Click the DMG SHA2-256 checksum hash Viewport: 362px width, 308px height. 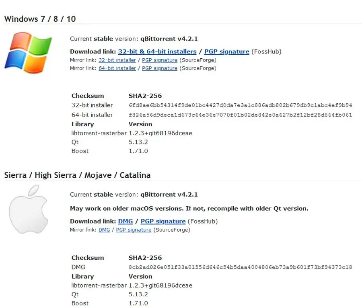240,267
